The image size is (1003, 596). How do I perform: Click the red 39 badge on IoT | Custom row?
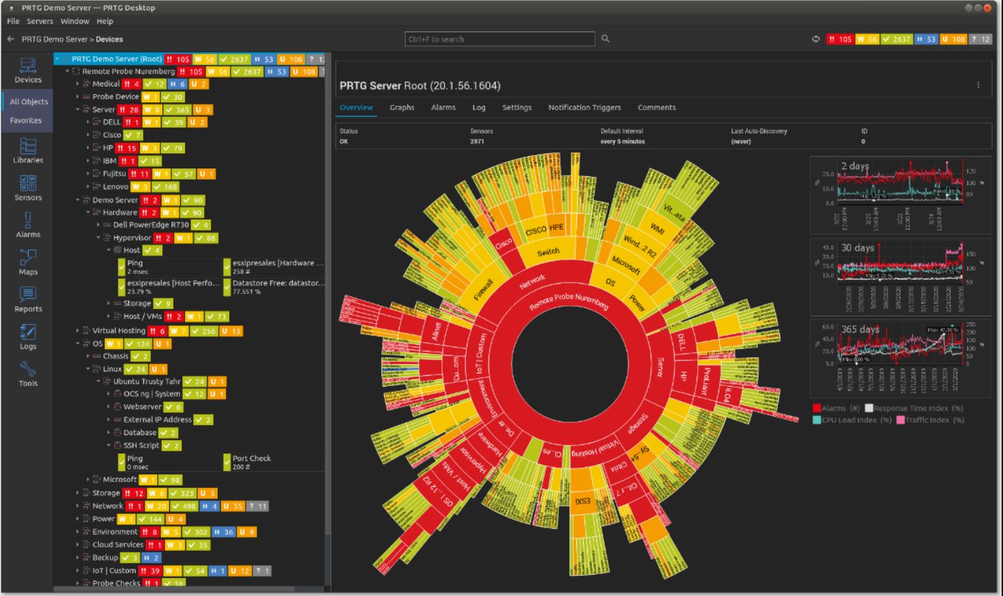point(149,571)
